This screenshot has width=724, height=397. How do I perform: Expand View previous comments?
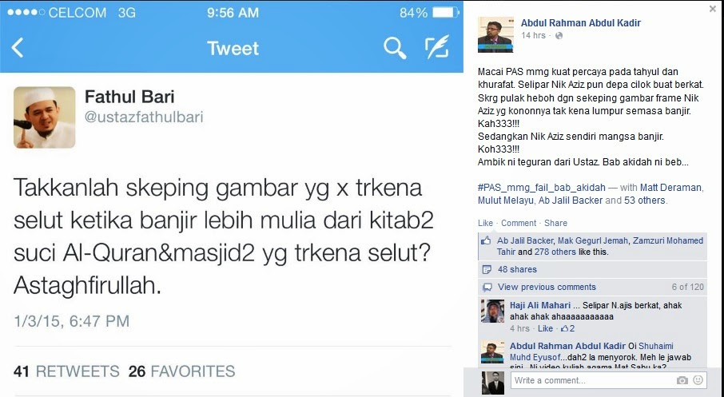click(x=547, y=287)
